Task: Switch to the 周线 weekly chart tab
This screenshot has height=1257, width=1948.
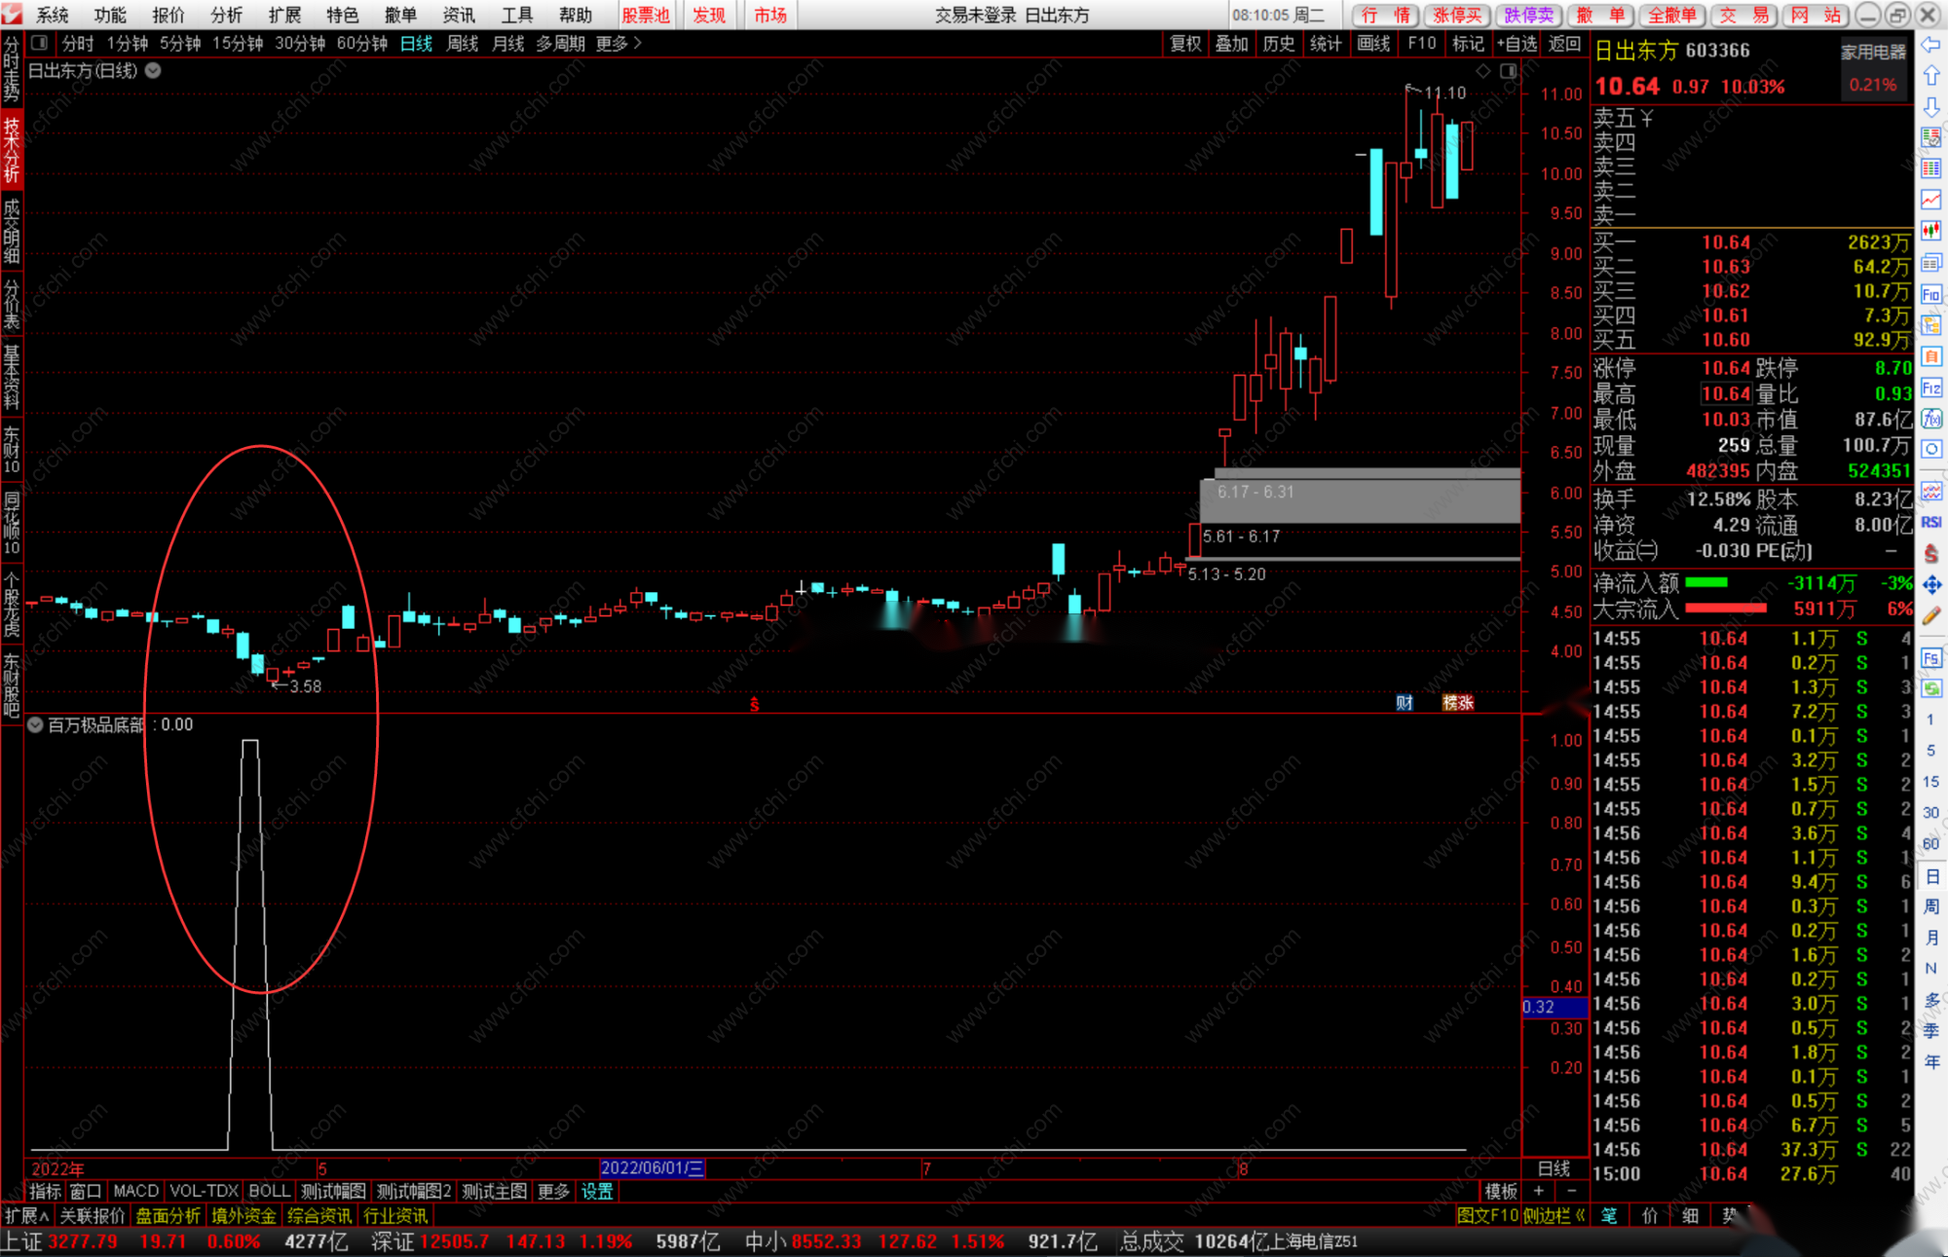Action: (462, 44)
